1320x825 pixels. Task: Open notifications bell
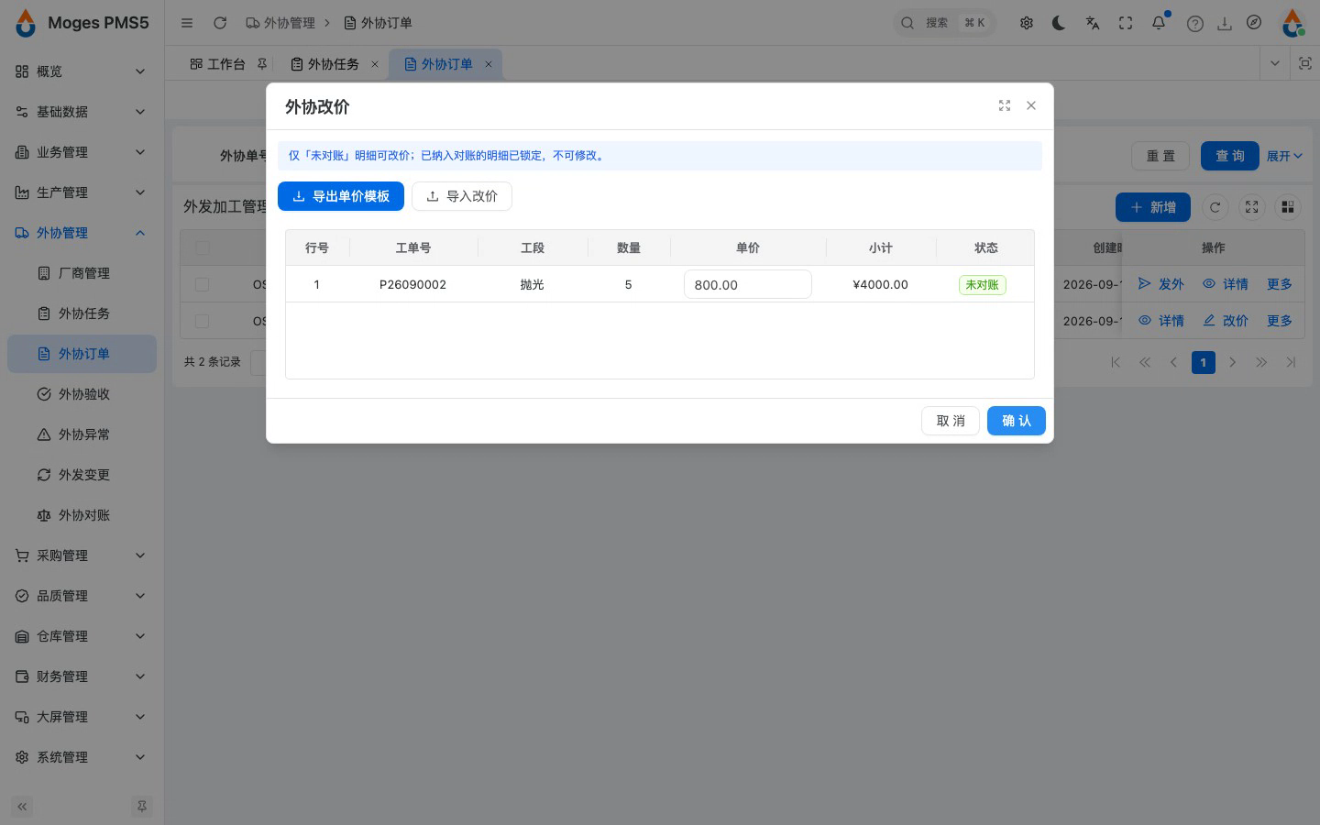tap(1159, 23)
